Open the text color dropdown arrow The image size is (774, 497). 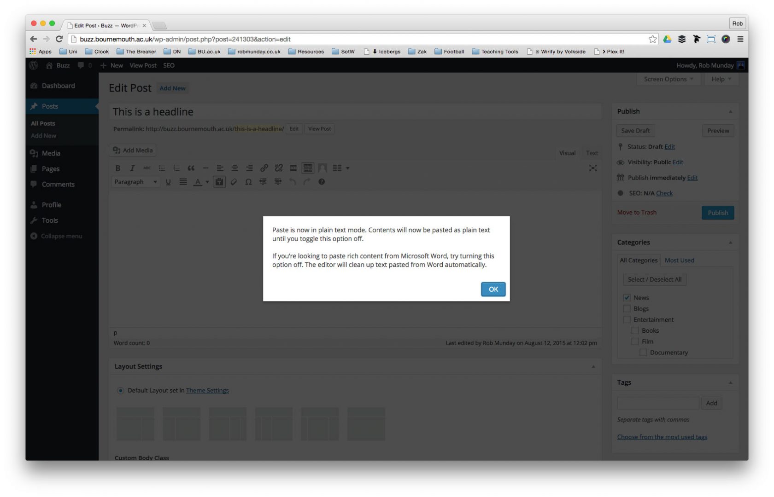pyautogui.click(x=207, y=182)
